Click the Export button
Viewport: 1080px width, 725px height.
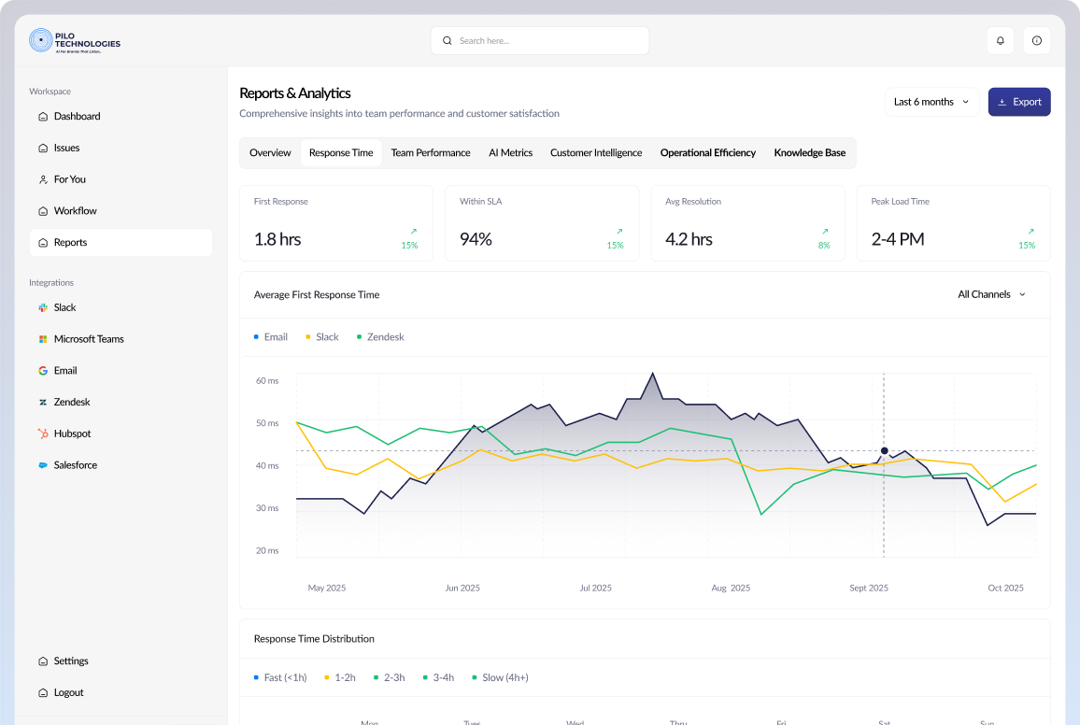[1018, 101]
